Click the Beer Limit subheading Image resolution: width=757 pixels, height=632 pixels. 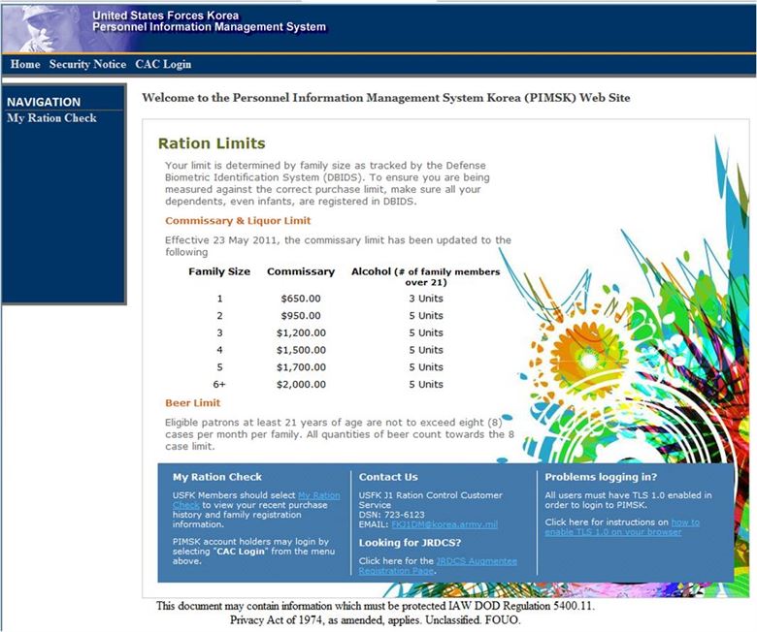point(192,403)
